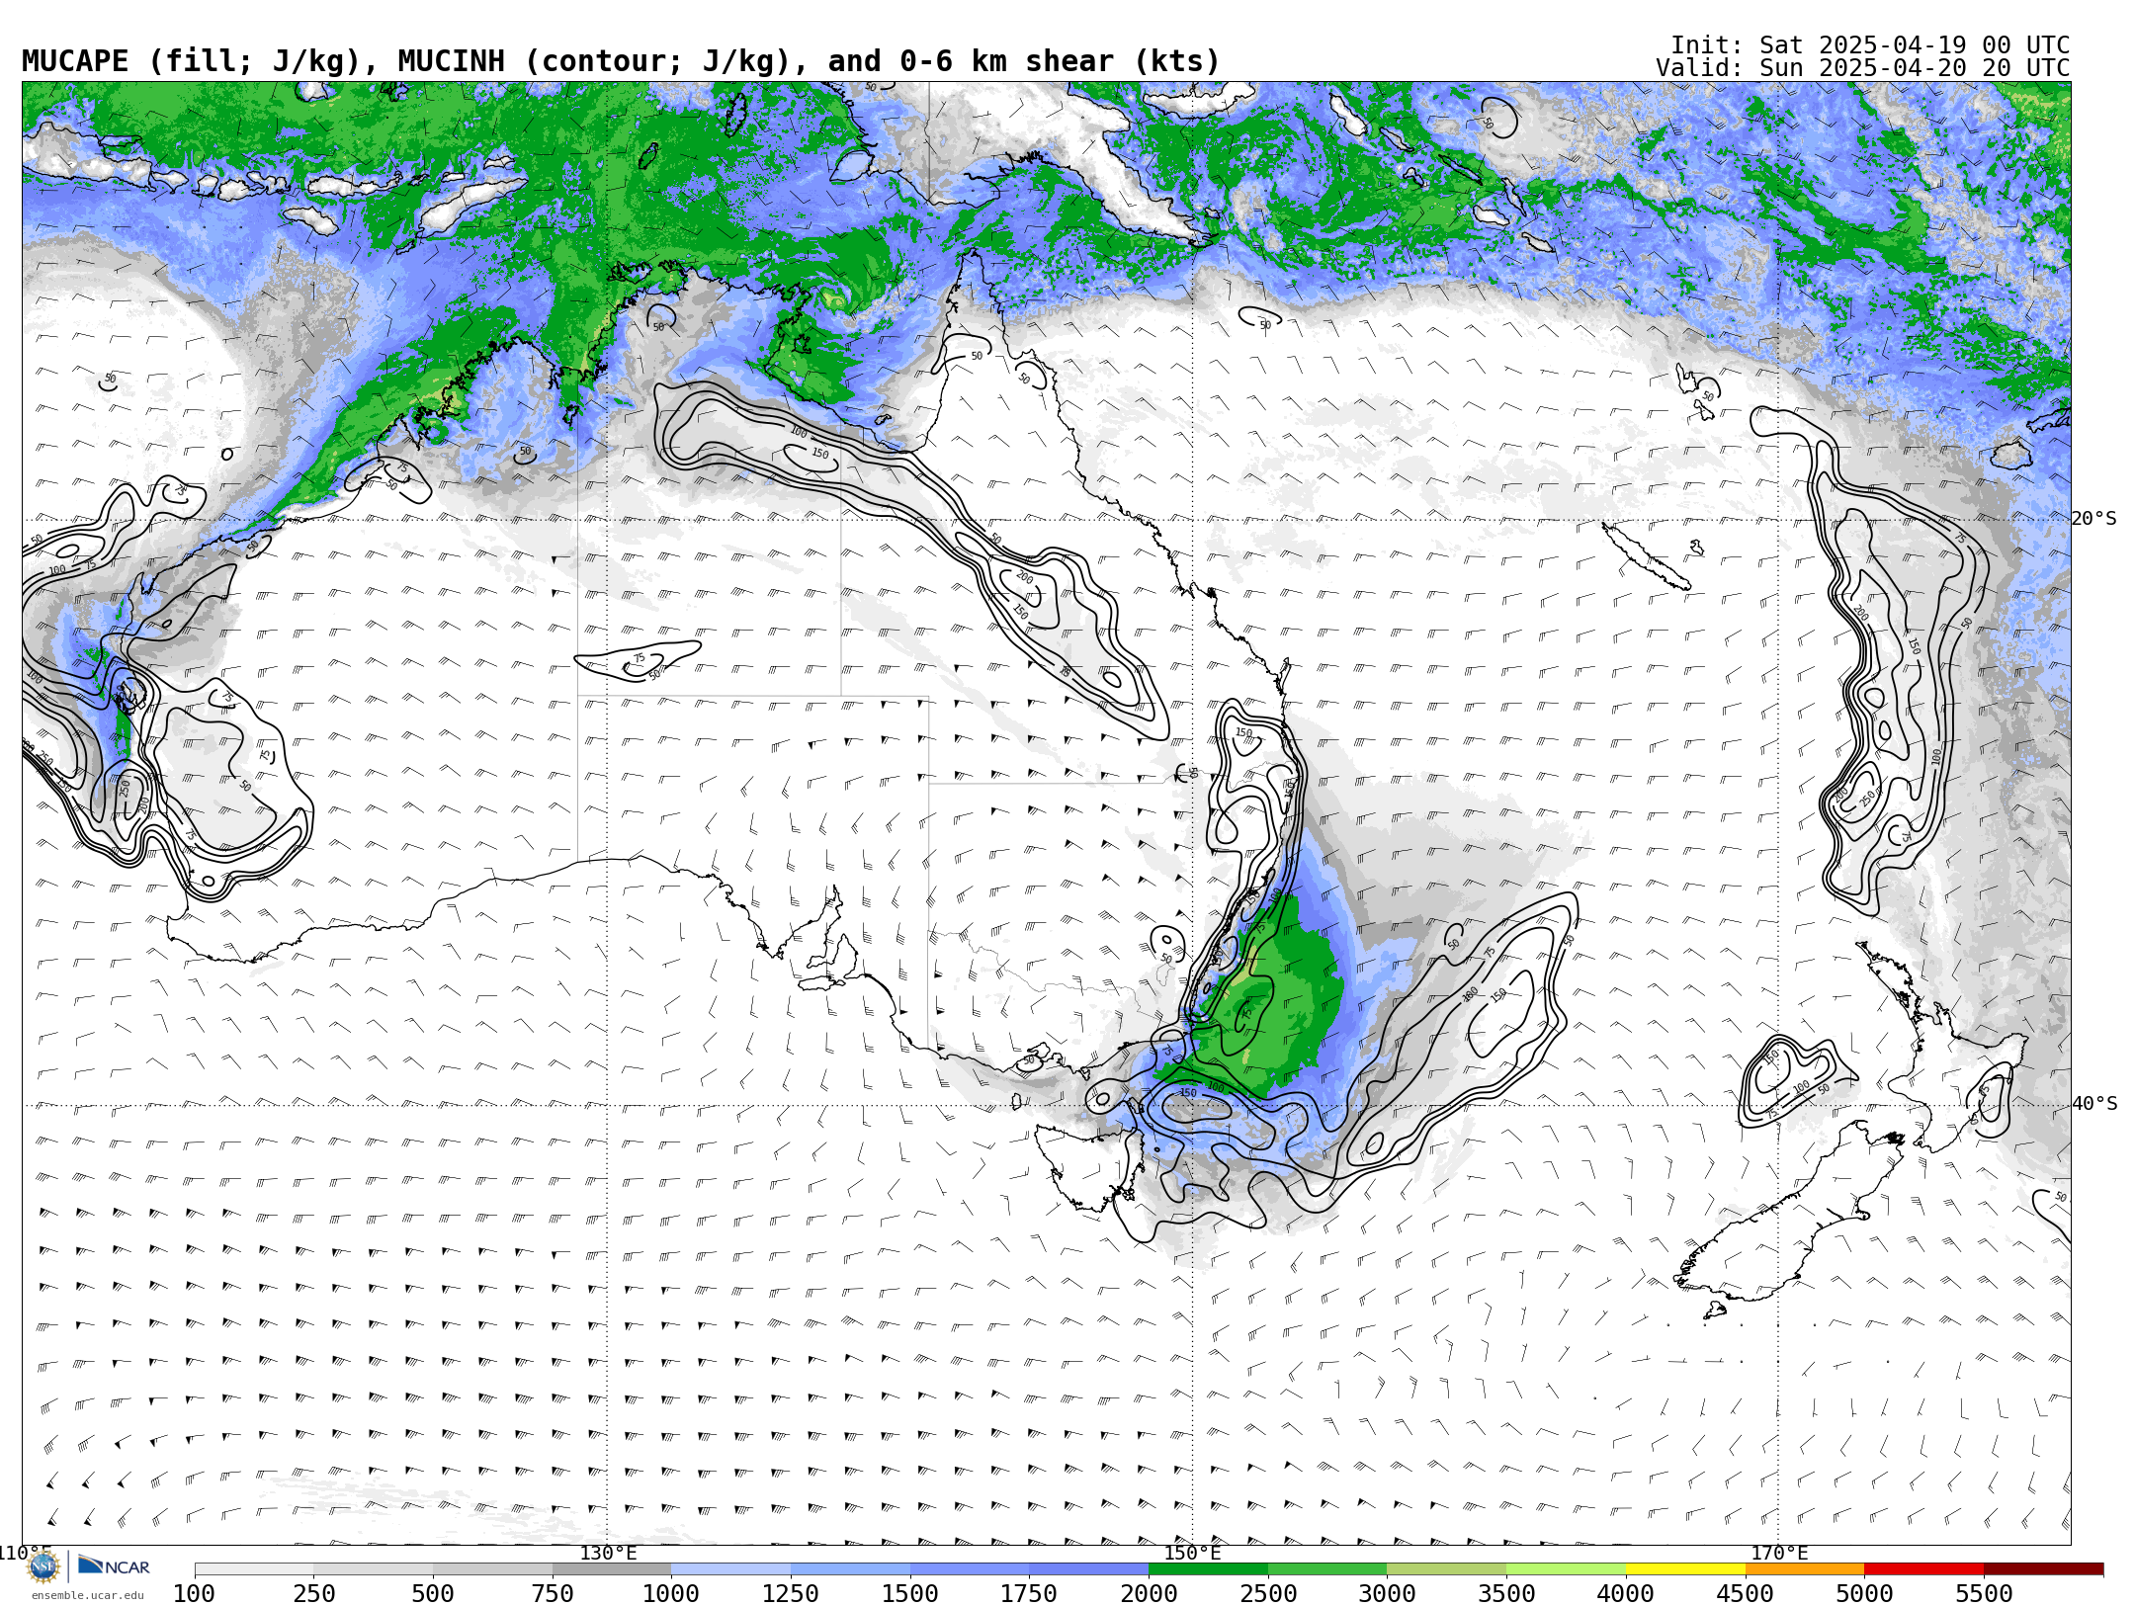Click the 170°E longitude label
The image size is (2135, 1607).
tap(1779, 1553)
